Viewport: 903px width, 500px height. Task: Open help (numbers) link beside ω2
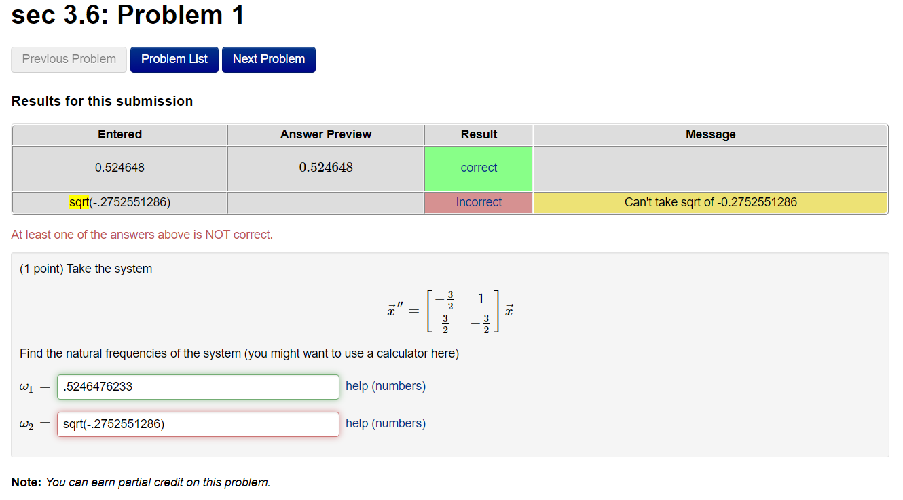click(386, 423)
